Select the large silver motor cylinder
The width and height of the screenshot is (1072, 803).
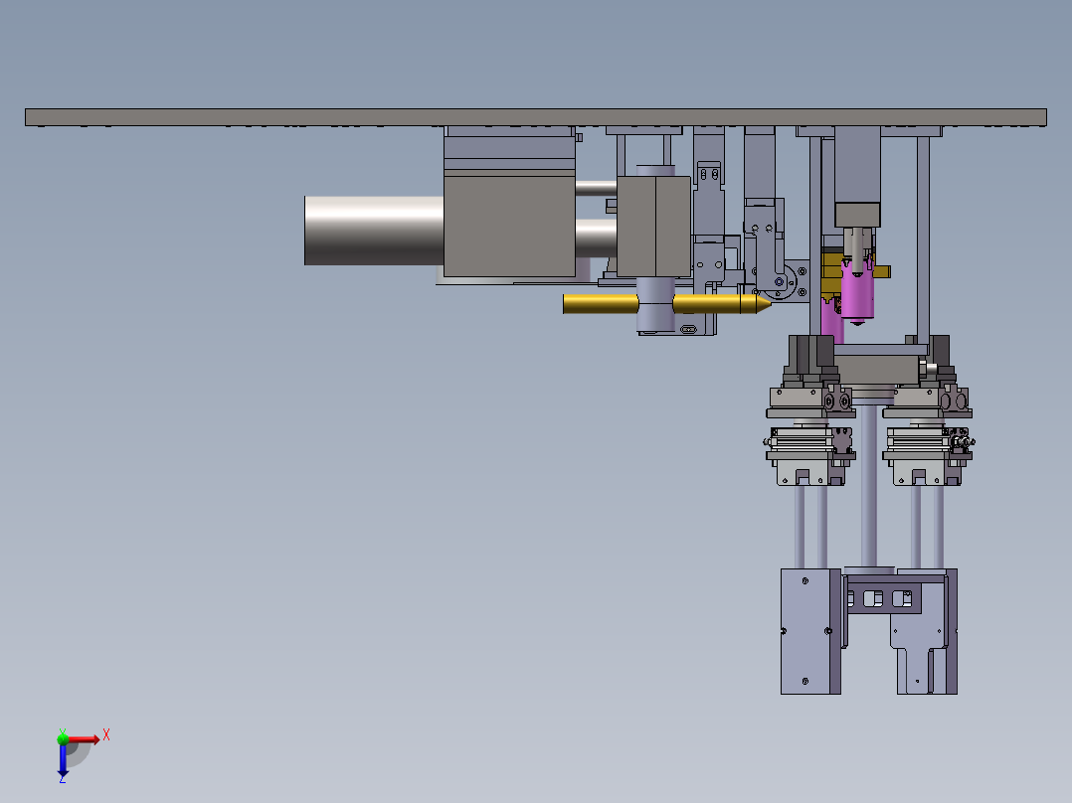(x=374, y=231)
